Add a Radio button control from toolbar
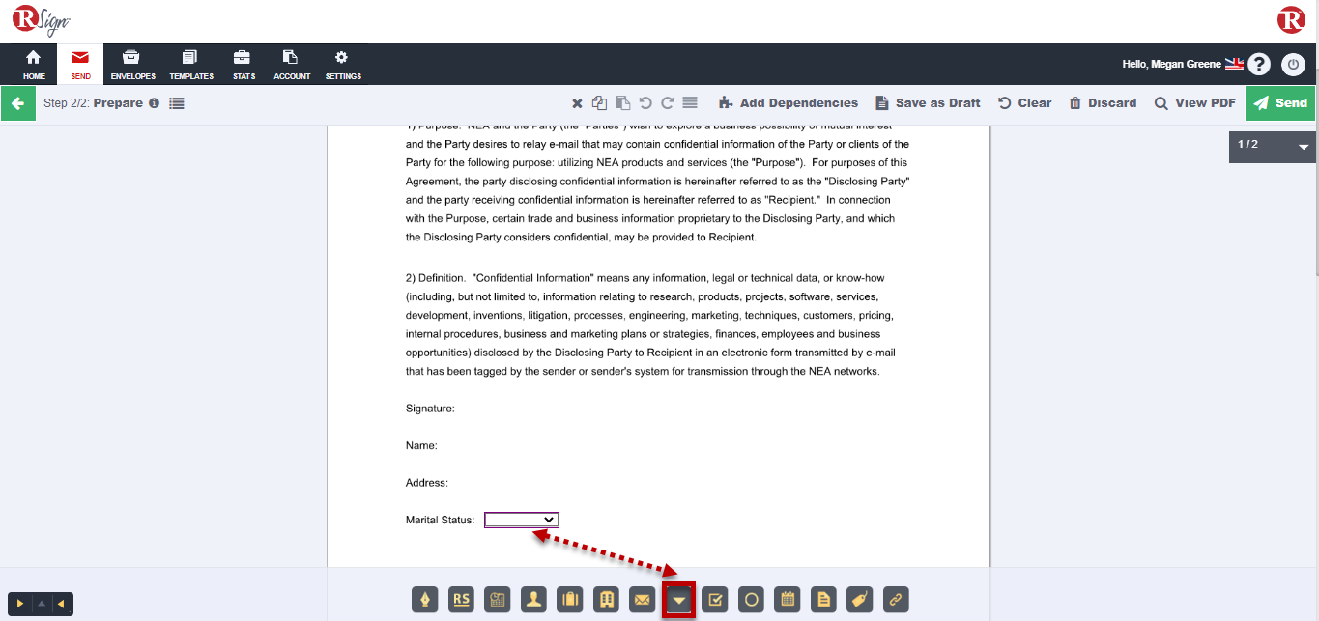 coord(751,600)
